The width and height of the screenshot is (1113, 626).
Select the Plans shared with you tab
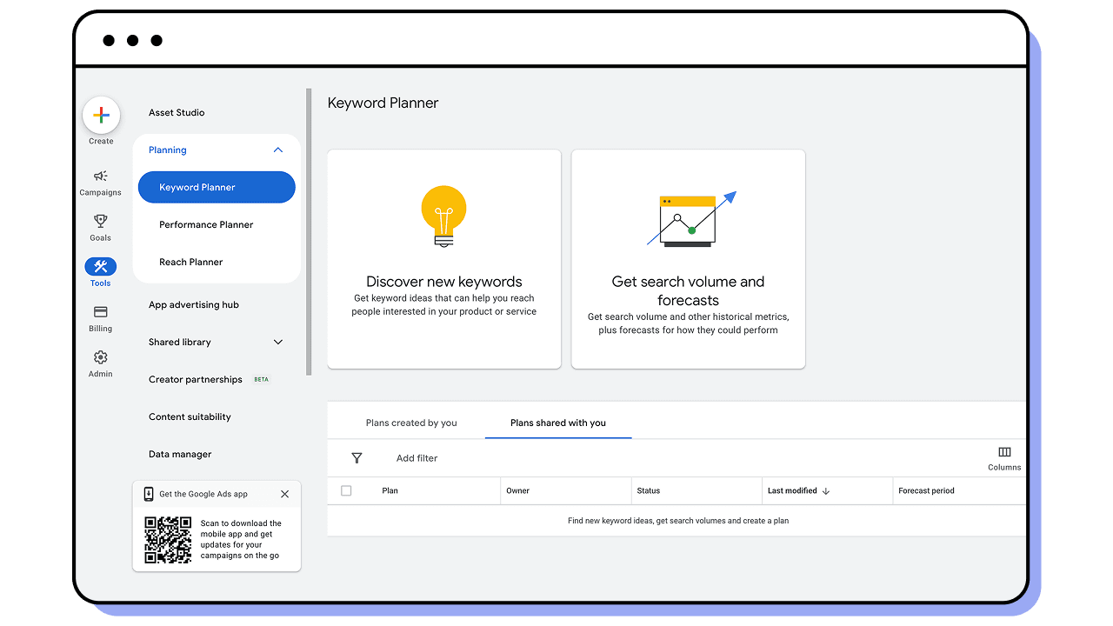pos(557,423)
